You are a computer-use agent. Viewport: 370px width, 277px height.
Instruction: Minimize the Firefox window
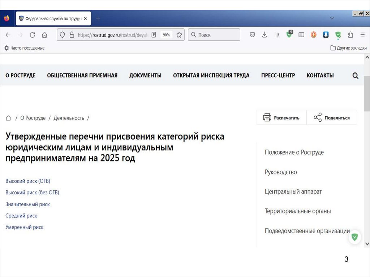click(355, 14)
